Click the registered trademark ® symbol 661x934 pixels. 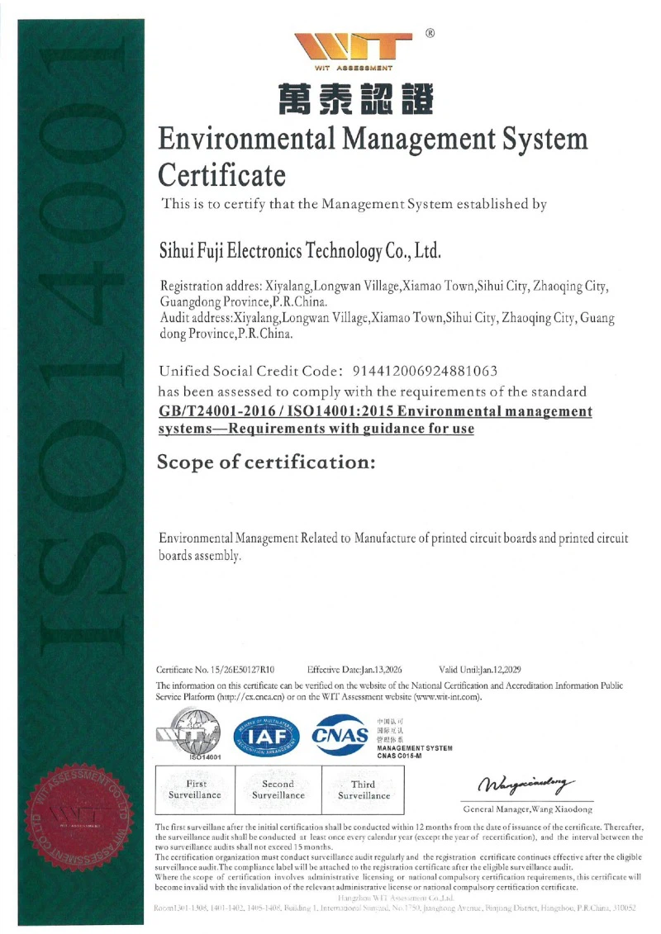430,34
